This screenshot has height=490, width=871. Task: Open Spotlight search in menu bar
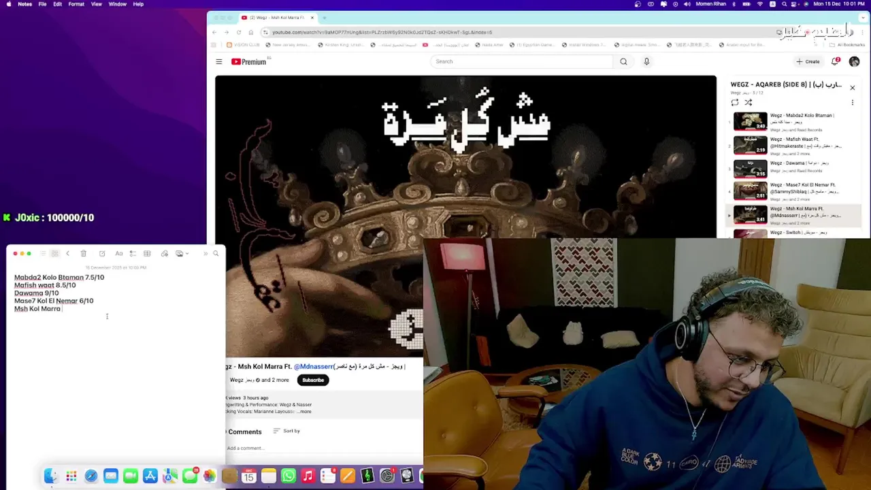pyautogui.click(x=785, y=4)
